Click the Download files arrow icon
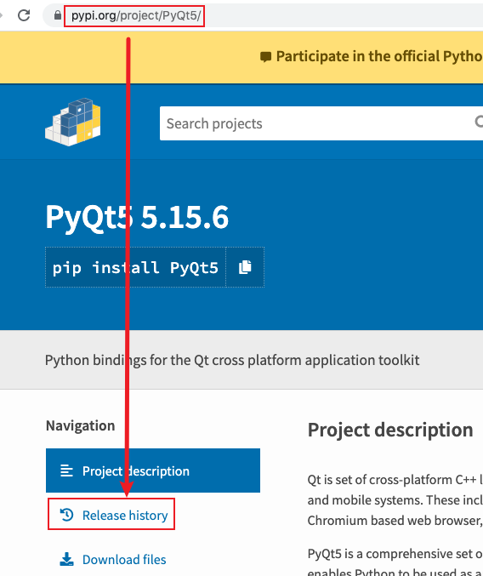The image size is (483, 576). [x=66, y=559]
